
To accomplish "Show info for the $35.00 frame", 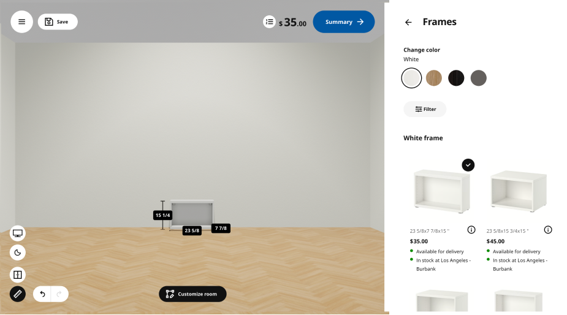I will tap(471, 230).
